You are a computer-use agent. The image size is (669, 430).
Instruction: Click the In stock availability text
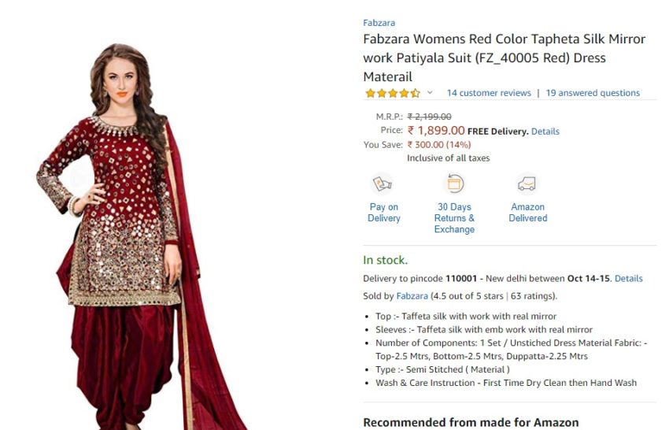[x=386, y=260]
